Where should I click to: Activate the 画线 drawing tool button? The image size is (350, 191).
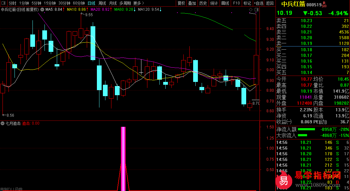(x=225, y=3)
